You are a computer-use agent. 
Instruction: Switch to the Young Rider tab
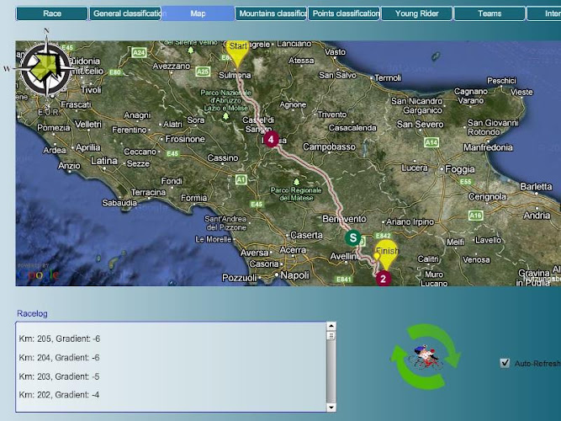(417, 13)
